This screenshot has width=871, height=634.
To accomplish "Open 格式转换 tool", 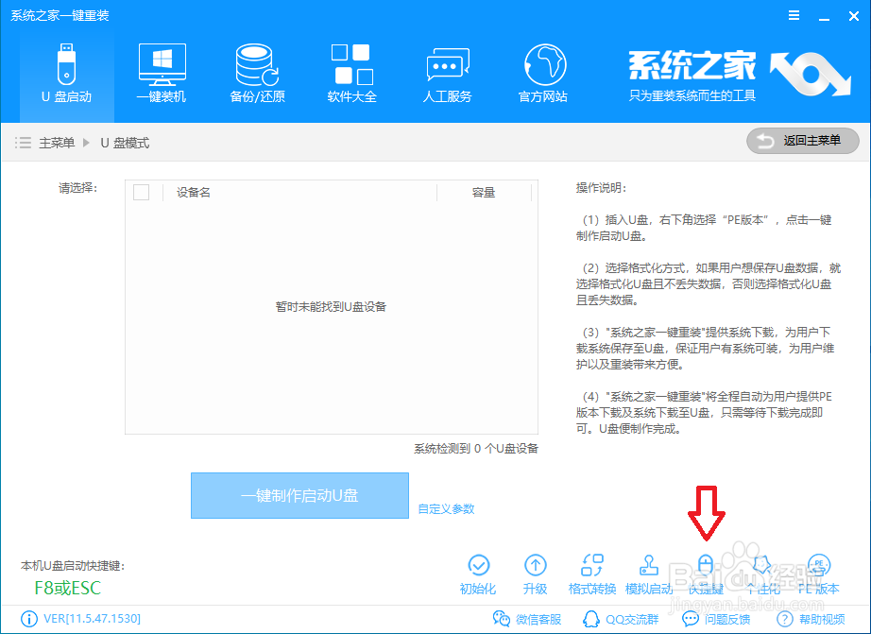I will click(592, 575).
